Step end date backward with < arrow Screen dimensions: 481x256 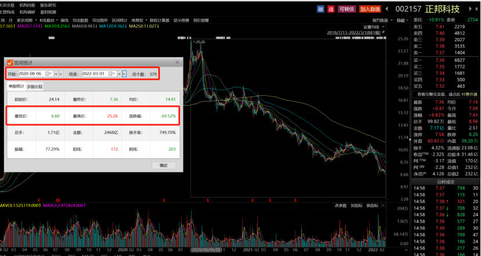coord(119,74)
